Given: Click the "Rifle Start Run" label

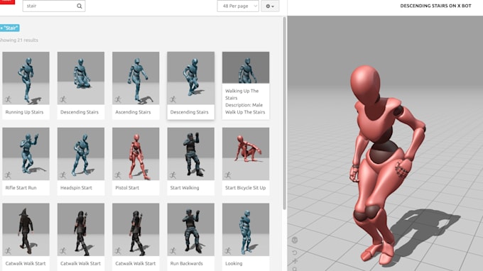Looking at the screenshot, I should [x=21, y=187].
